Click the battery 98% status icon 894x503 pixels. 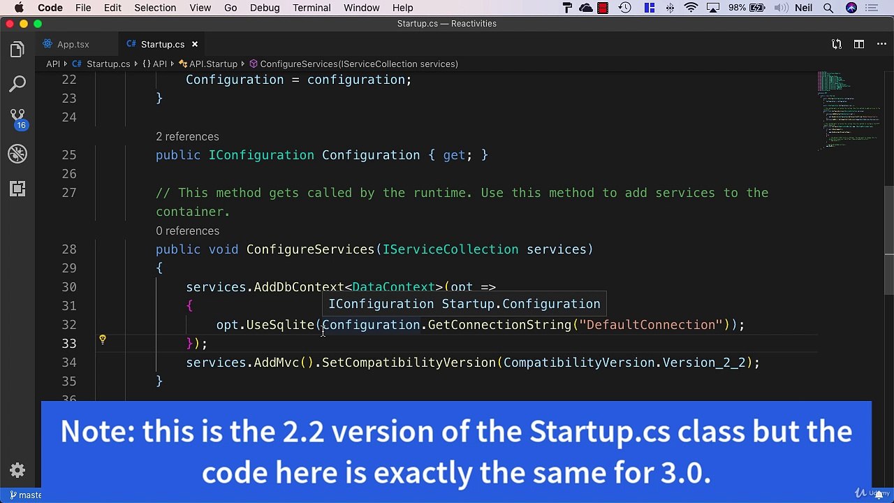coord(747,8)
